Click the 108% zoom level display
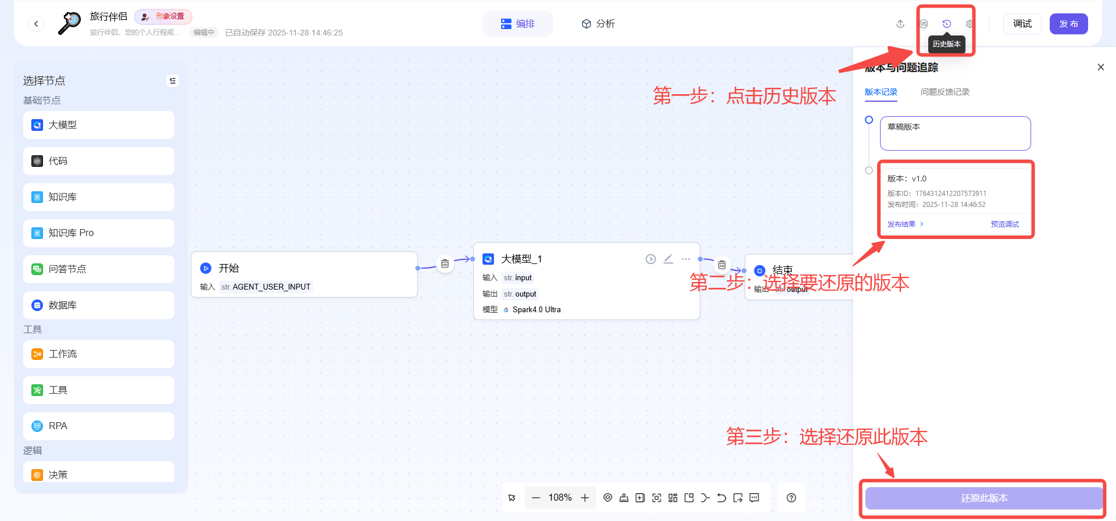Image resolution: width=1116 pixels, height=521 pixels. click(x=560, y=498)
